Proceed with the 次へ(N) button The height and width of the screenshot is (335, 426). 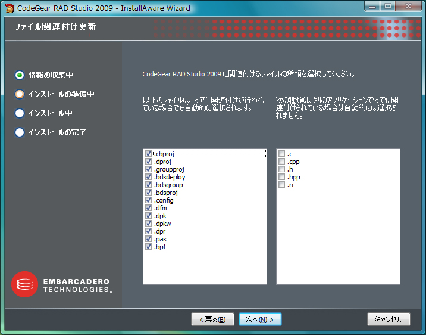(x=260, y=320)
